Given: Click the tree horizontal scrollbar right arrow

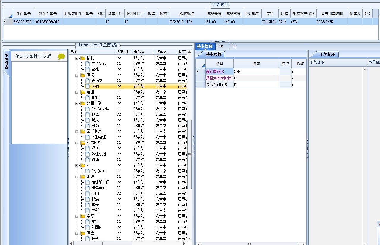Looking at the screenshot, I should (185, 243).
